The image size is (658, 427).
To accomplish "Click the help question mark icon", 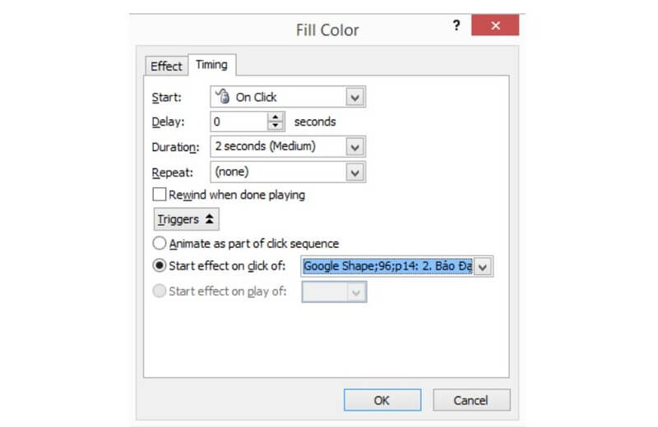I will pos(456,25).
